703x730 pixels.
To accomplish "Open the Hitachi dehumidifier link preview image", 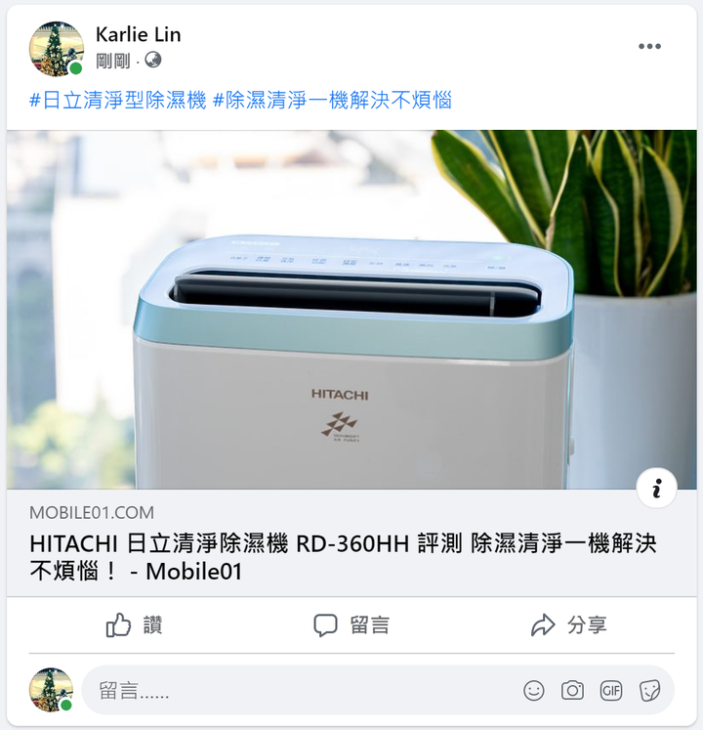I will coord(351,310).
